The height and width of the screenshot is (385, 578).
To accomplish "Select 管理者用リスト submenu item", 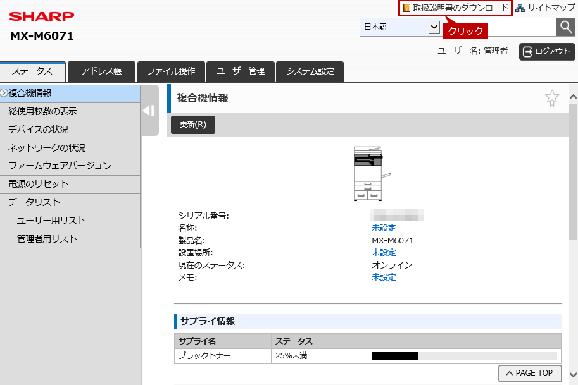I will pyautogui.click(x=70, y=239).
